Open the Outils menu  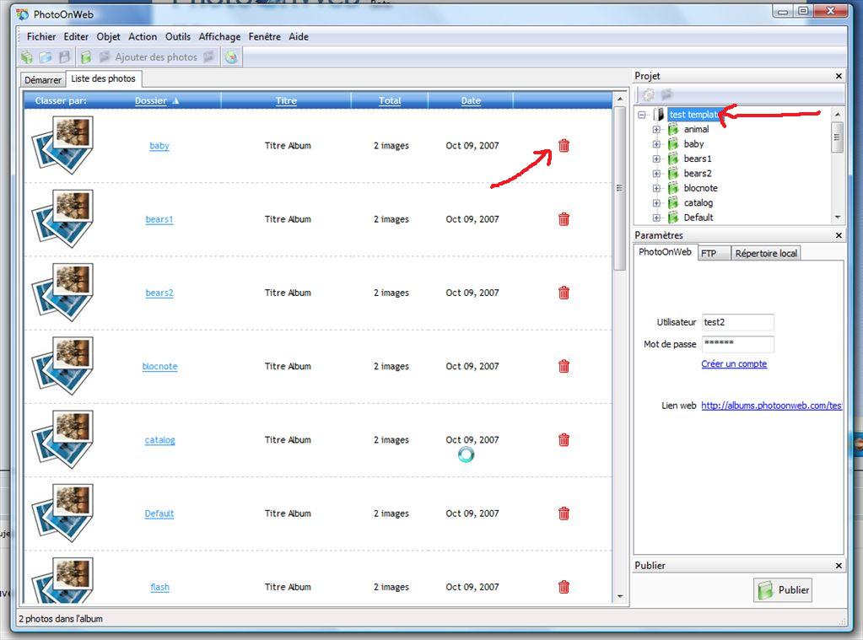[x=178, y=37]
